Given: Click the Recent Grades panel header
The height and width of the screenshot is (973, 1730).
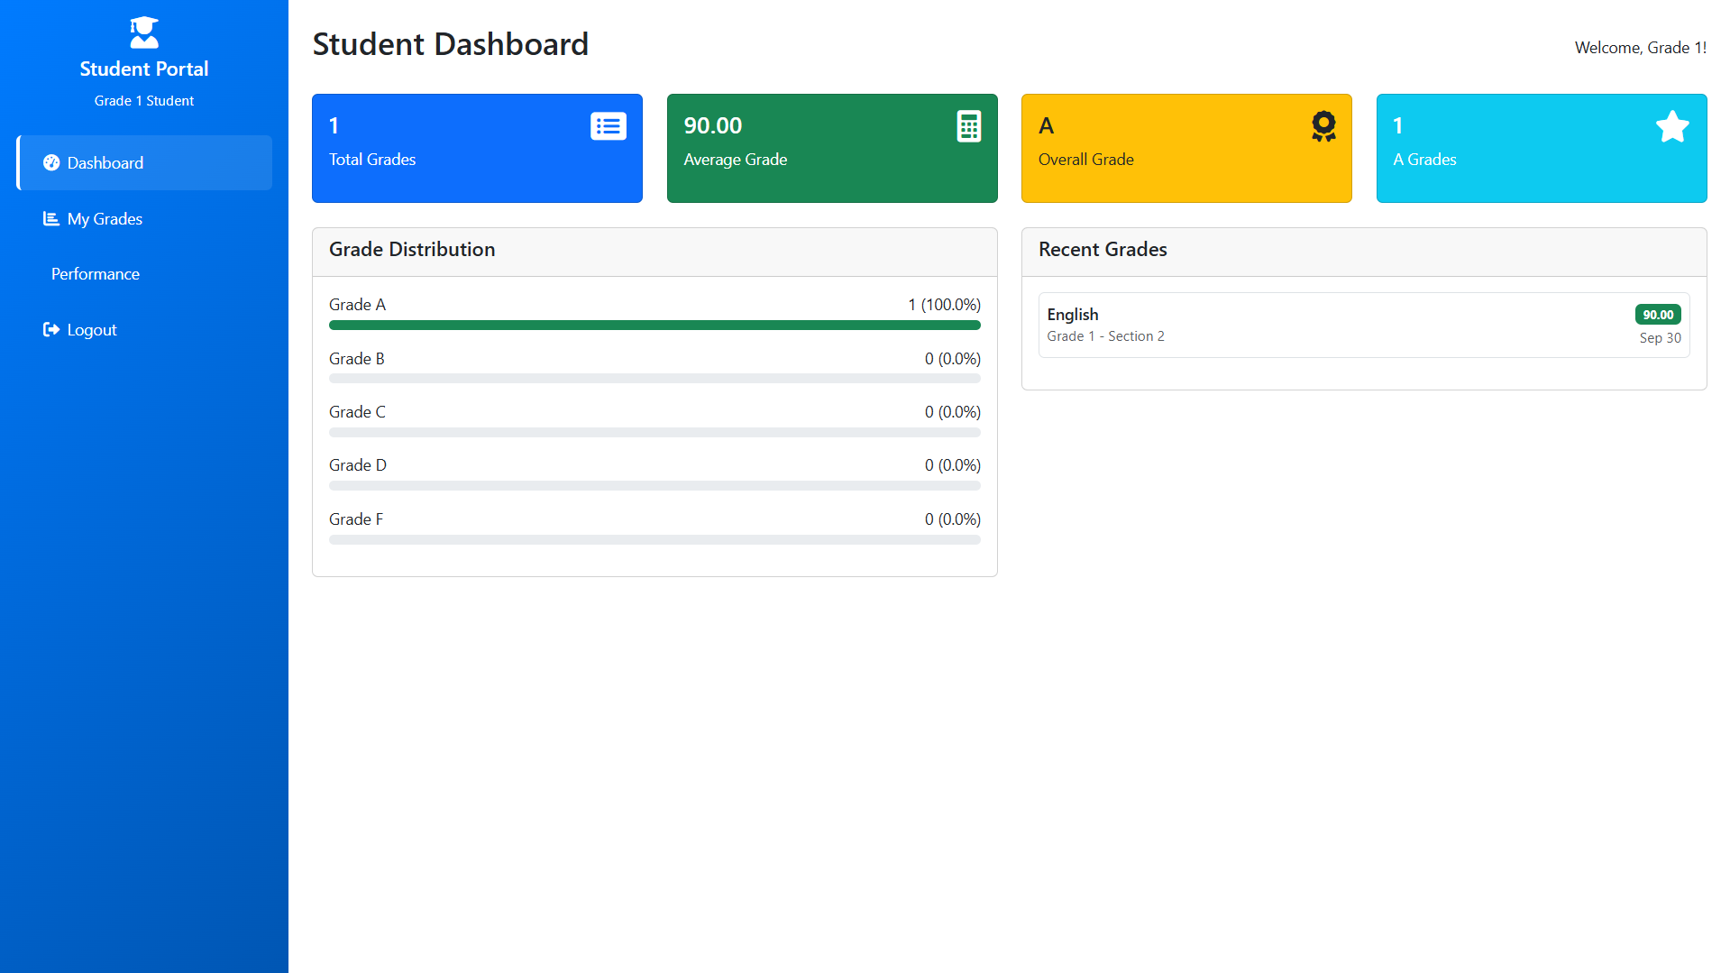Looking at the screenshot, I should click(x=1103, y=250).
